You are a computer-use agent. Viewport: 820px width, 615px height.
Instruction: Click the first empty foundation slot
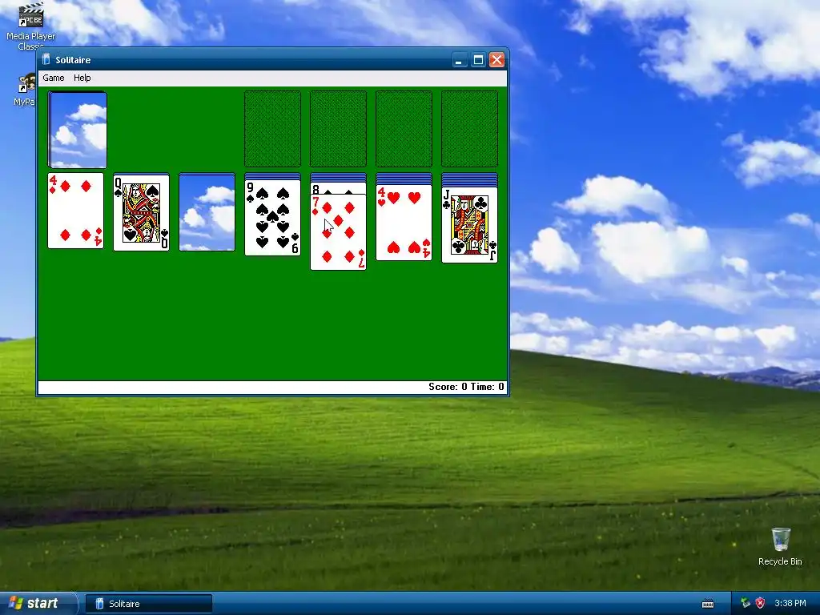[272, 129]
